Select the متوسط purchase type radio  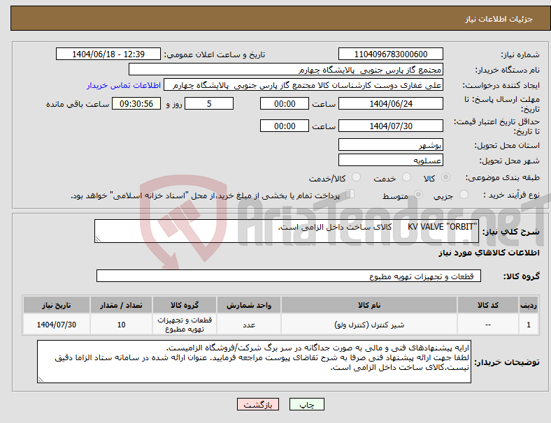pos(418,194)
